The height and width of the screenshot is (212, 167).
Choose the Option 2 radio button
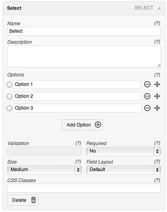[9, 96]
